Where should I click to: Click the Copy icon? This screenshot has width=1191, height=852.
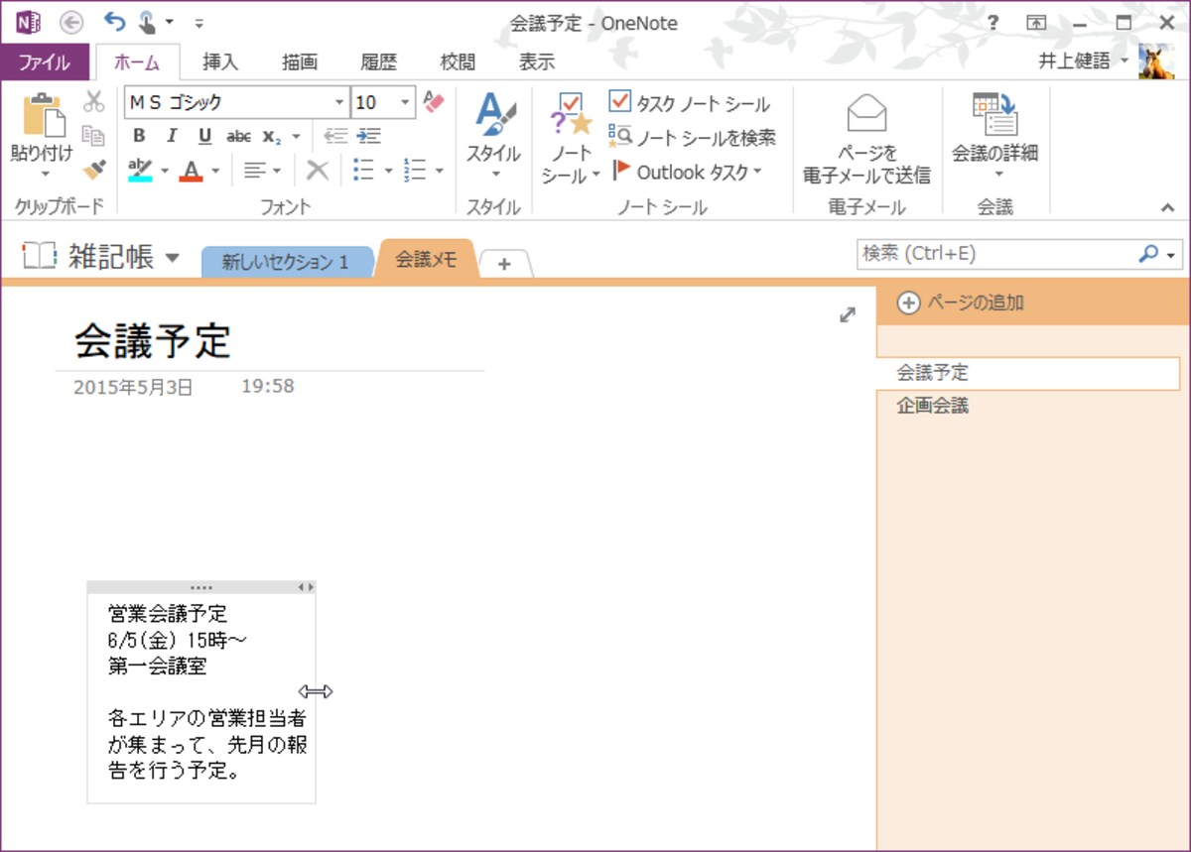(93, 136)
